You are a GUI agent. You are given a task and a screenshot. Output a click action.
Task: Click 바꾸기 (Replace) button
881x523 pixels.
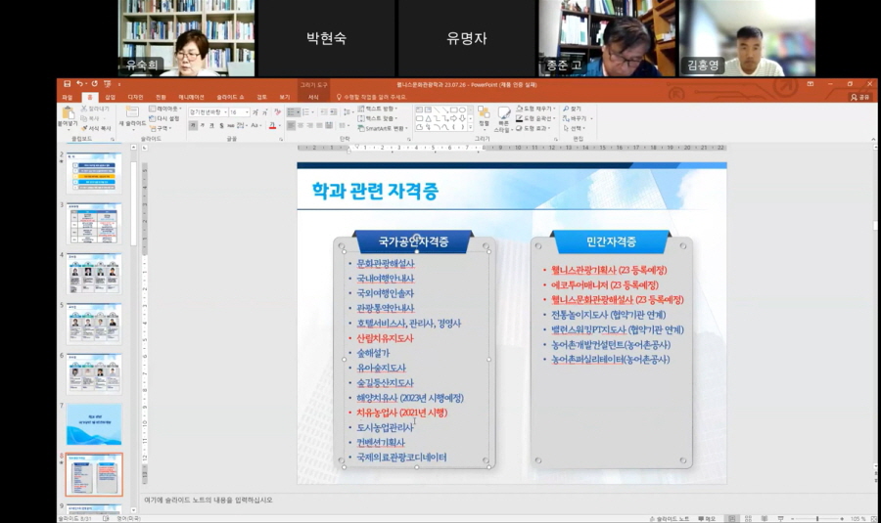click(576, 118)
